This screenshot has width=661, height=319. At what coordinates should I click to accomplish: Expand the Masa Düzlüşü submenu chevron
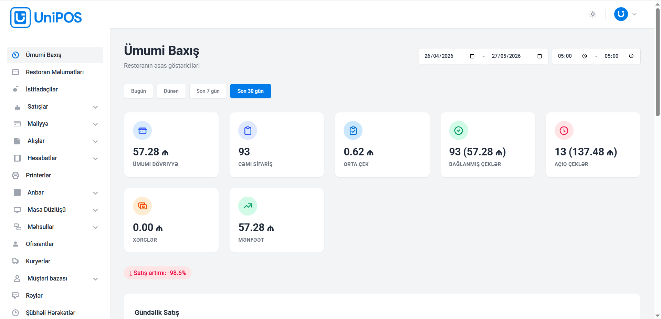[x=95, y=210]
